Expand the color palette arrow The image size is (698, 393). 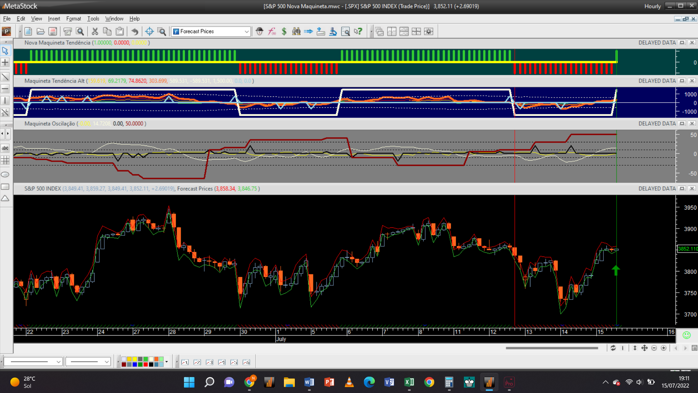pyautogui.click(x=167, y=362)
